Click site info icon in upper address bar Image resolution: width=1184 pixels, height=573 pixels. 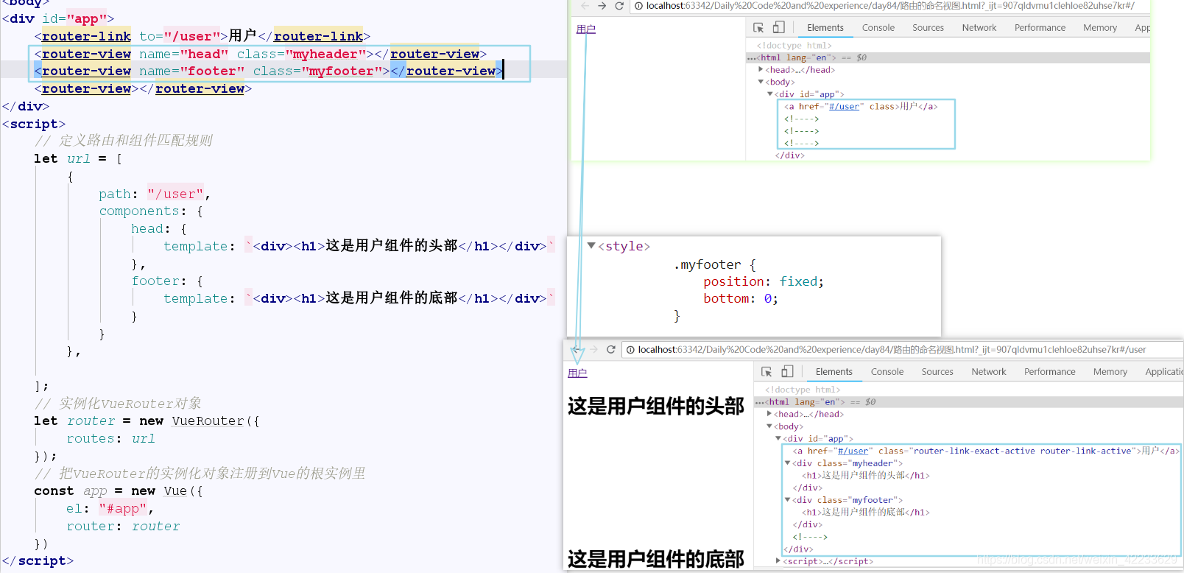pyautogui.click(x=639, y=6)
